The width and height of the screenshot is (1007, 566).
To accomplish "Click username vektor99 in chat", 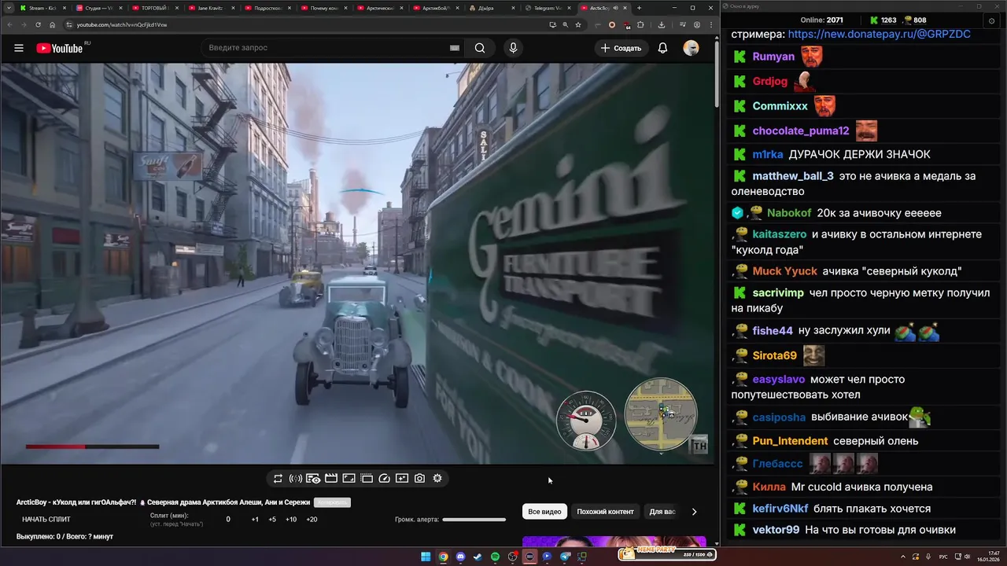I will pos(776,530).
